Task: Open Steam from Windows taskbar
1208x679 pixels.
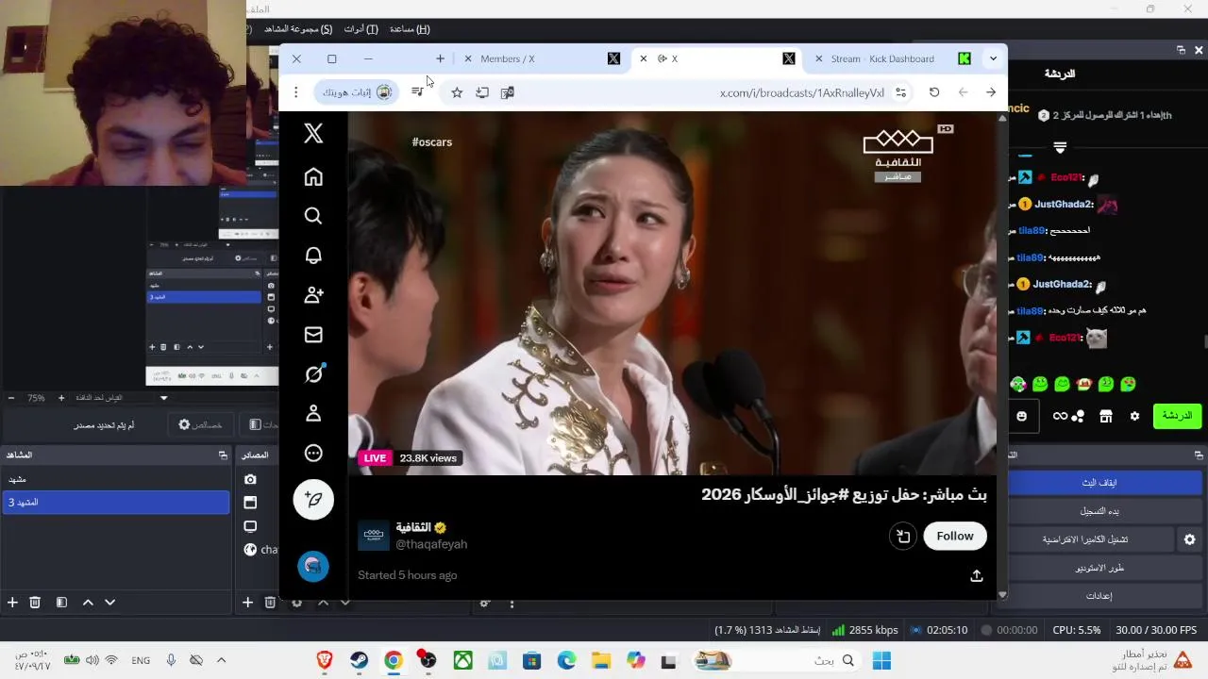Action: pyautogui.click(x=359, y=661)
